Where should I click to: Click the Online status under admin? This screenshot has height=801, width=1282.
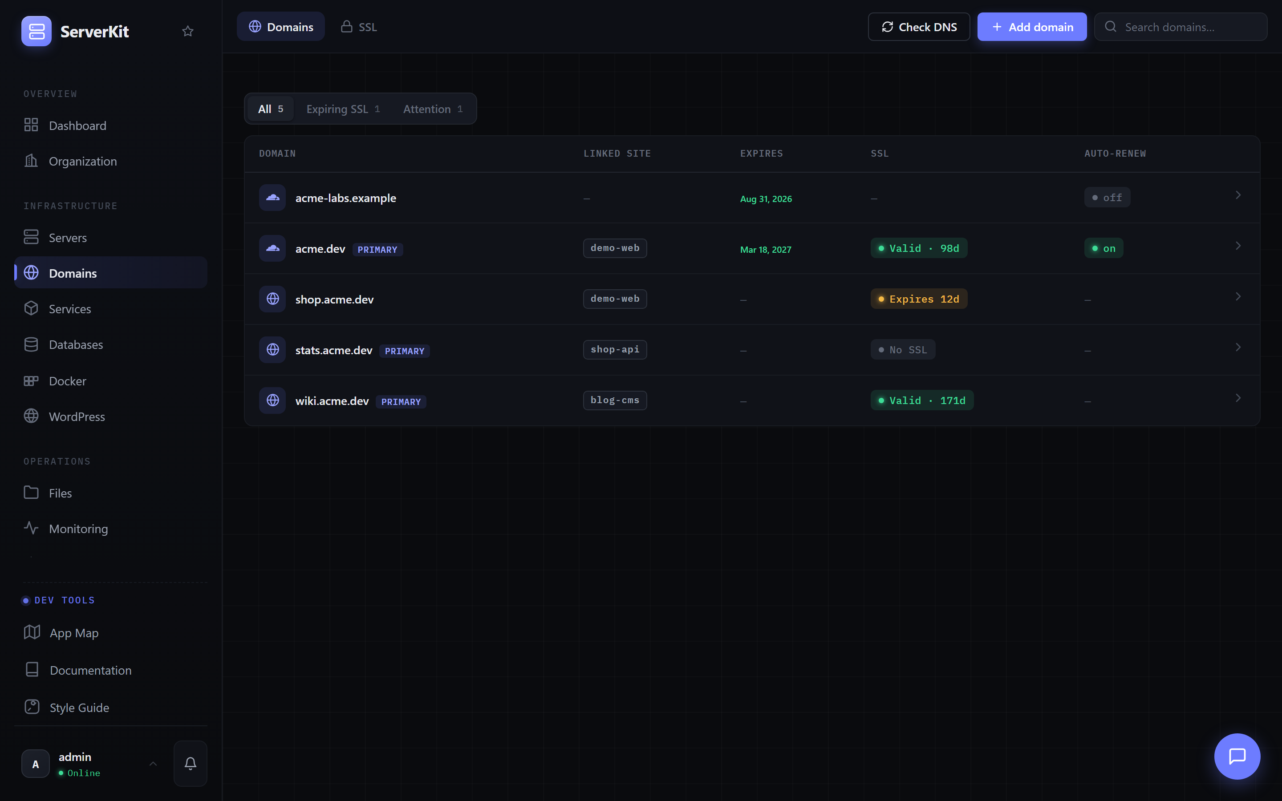80,773
